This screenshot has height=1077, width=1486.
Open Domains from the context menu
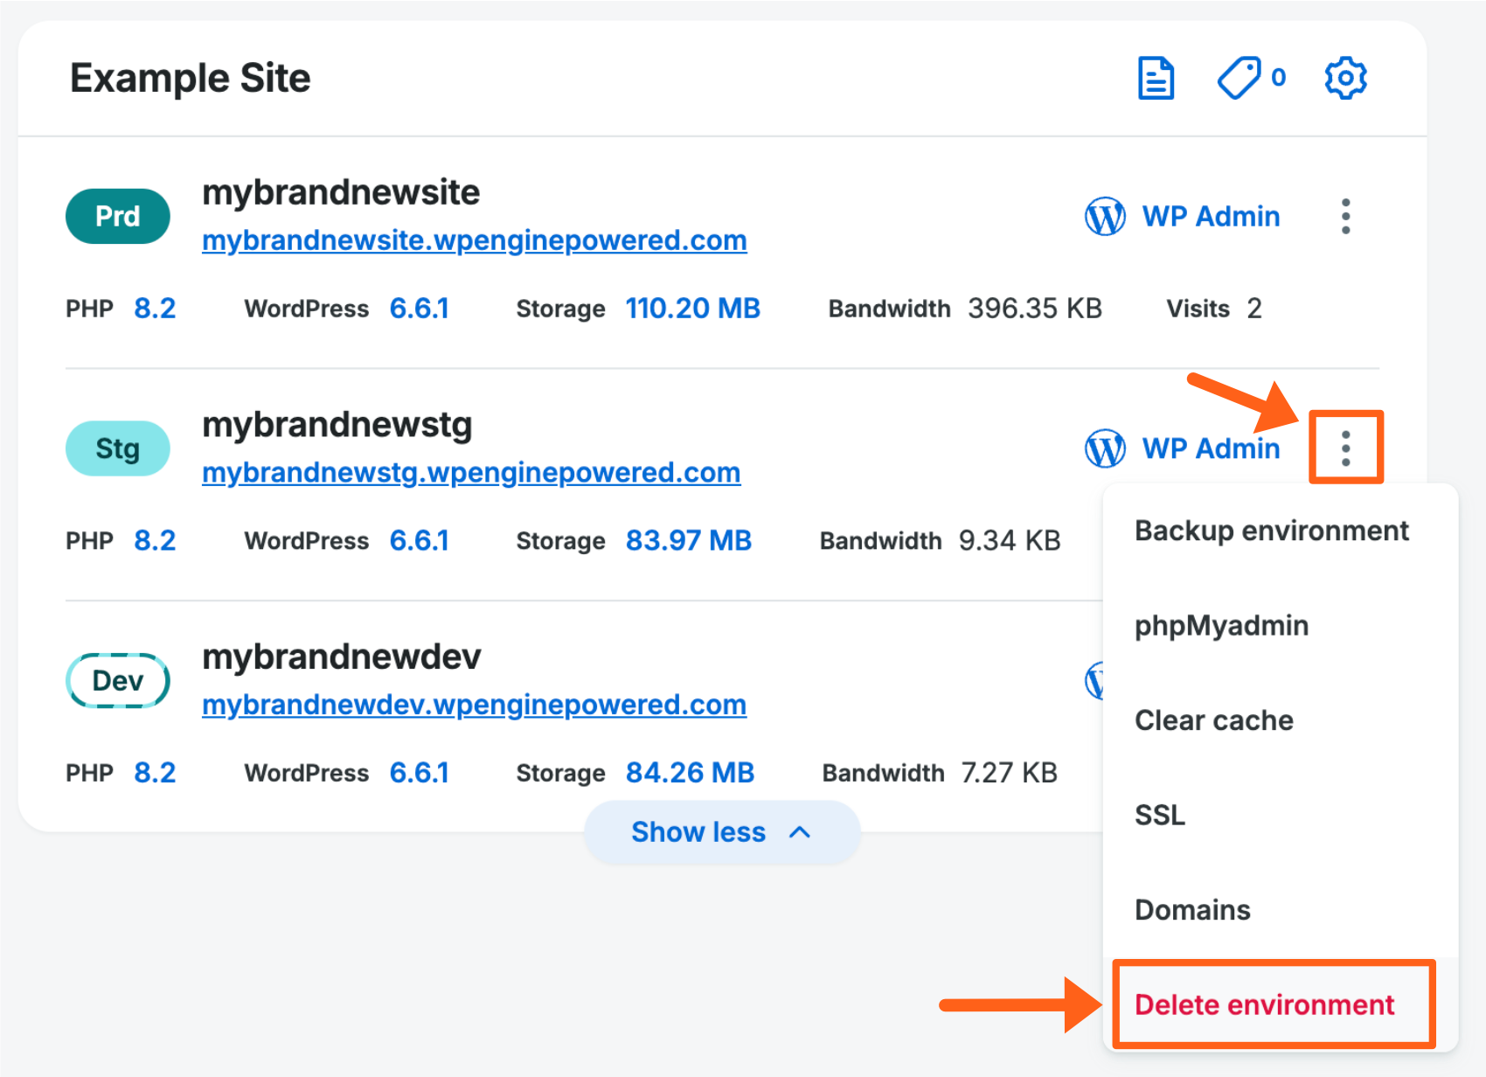pyautogui.click(x=1191, y=909)
